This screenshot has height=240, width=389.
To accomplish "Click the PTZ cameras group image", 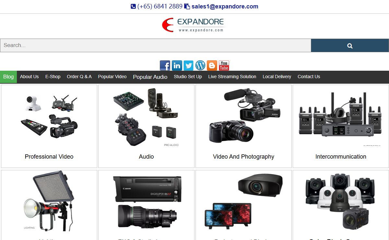I will point(340,201).
